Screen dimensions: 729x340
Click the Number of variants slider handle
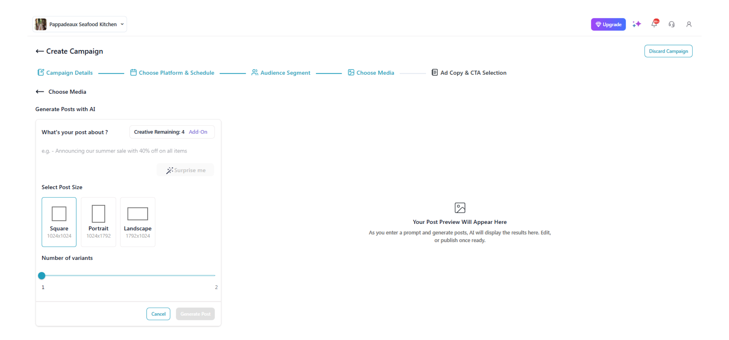pos(42,276)
